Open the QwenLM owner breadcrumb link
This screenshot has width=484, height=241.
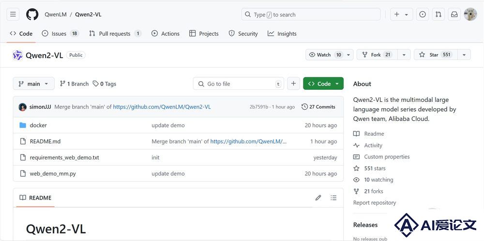coord(56,14)
